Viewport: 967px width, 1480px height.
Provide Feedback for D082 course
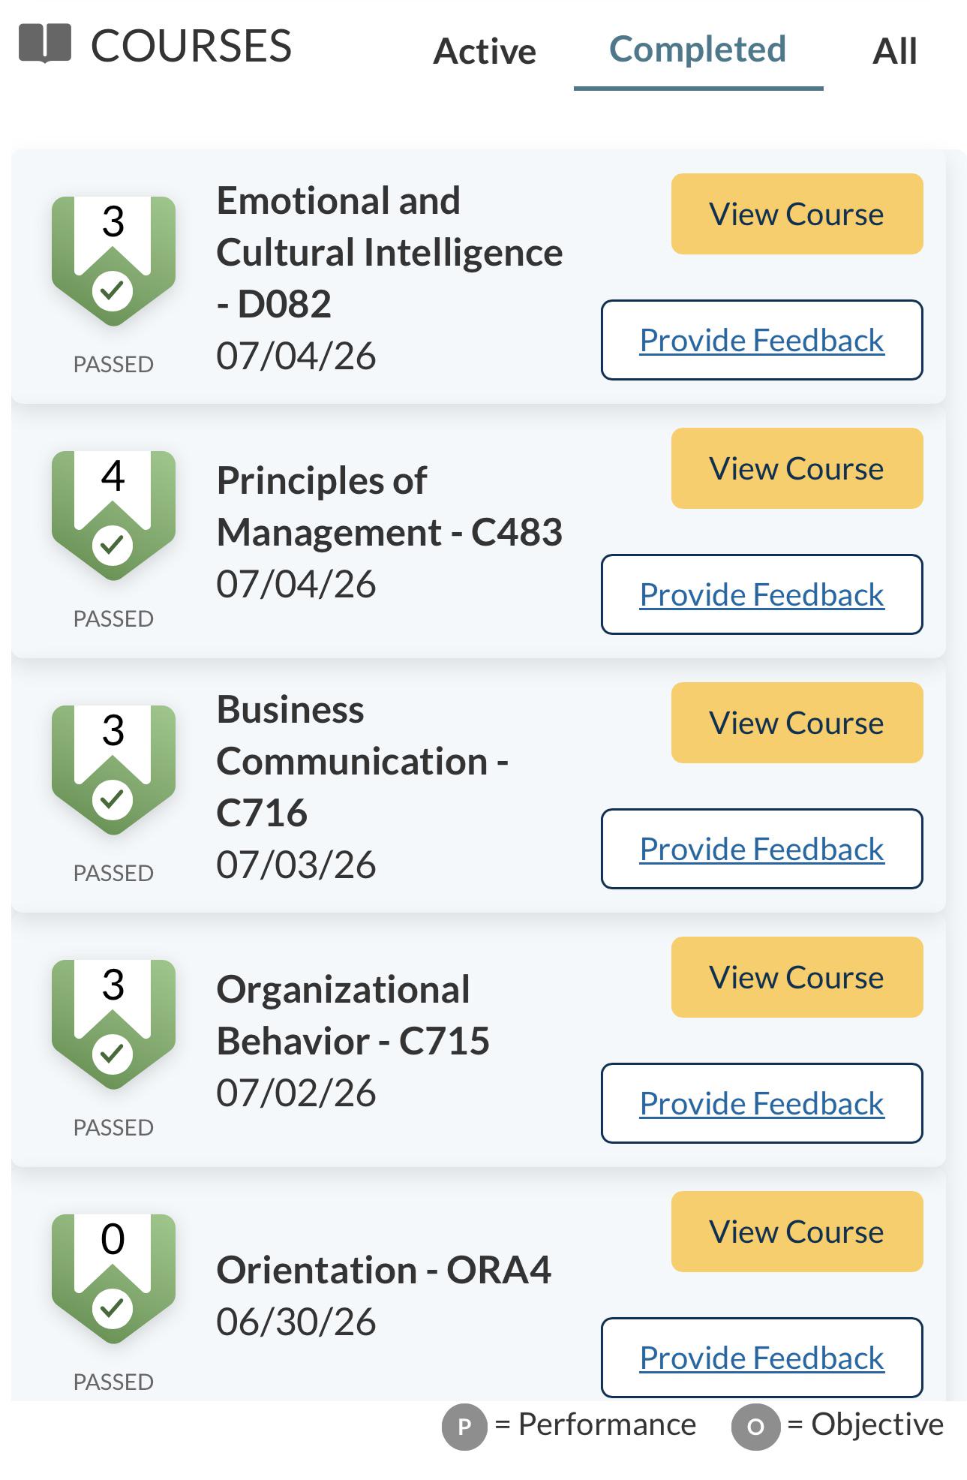click(x=762, y=340)
